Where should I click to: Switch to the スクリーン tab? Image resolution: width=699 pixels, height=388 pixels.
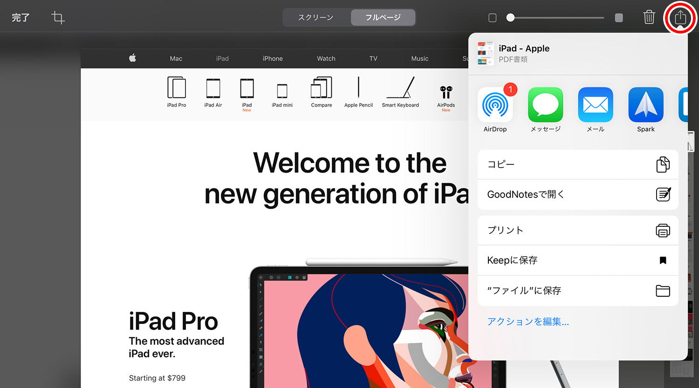(x=316, y=18)
